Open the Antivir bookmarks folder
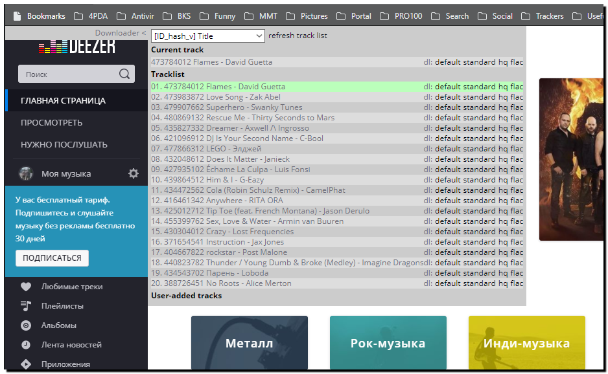The width and height of the screenshot is (608, 374). click(135, 16)
